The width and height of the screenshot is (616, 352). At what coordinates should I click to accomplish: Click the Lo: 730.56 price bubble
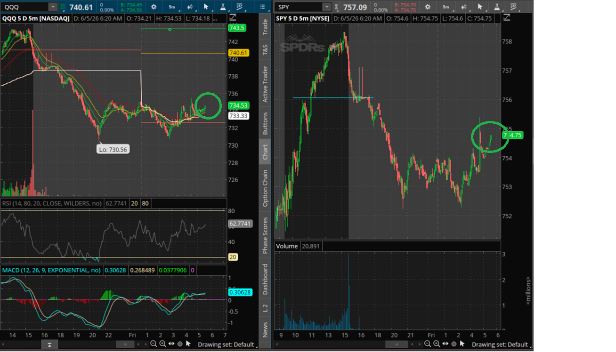coord(113,150)
